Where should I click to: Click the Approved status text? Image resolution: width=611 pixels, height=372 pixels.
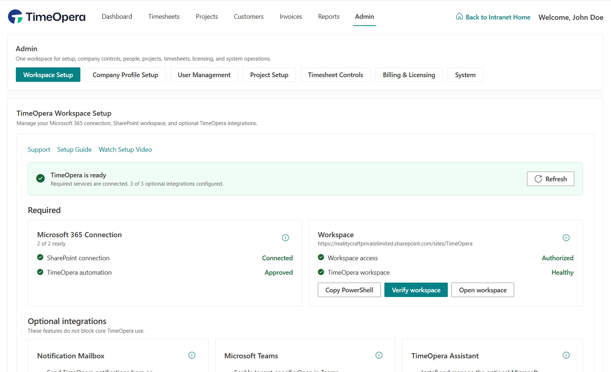pos(278,273)
